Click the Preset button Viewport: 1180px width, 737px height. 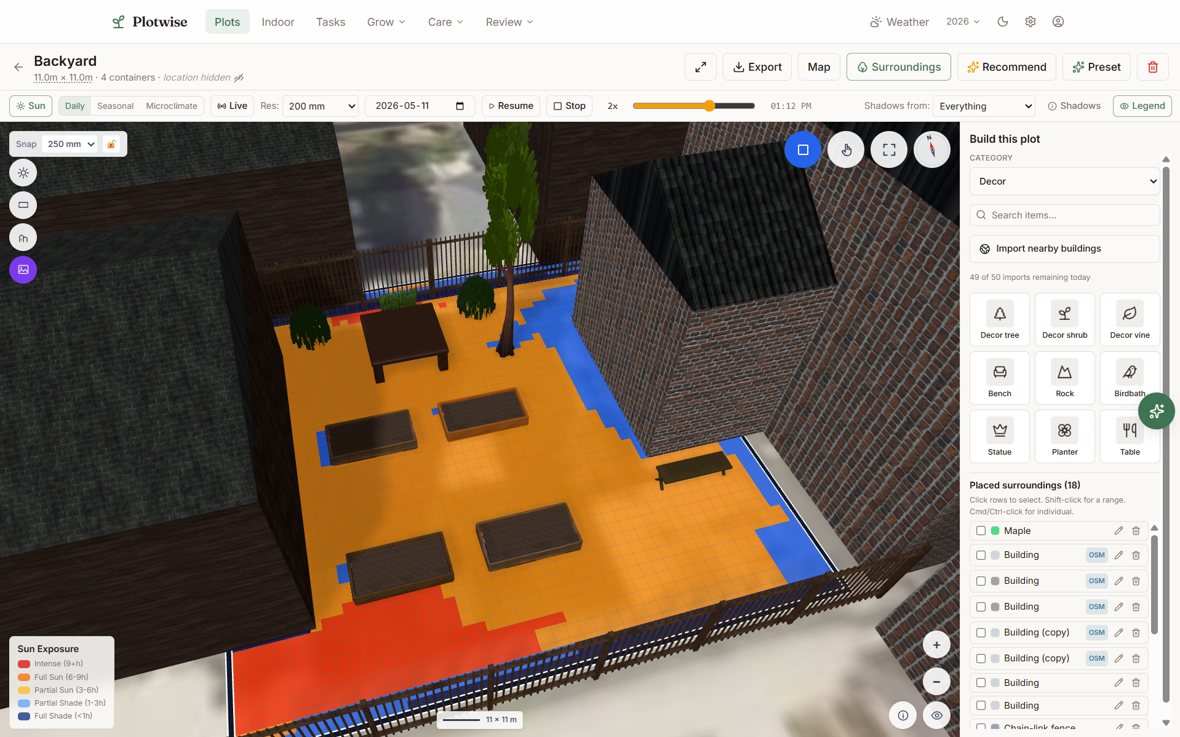pyautogui.click(x=1096, y=67)
